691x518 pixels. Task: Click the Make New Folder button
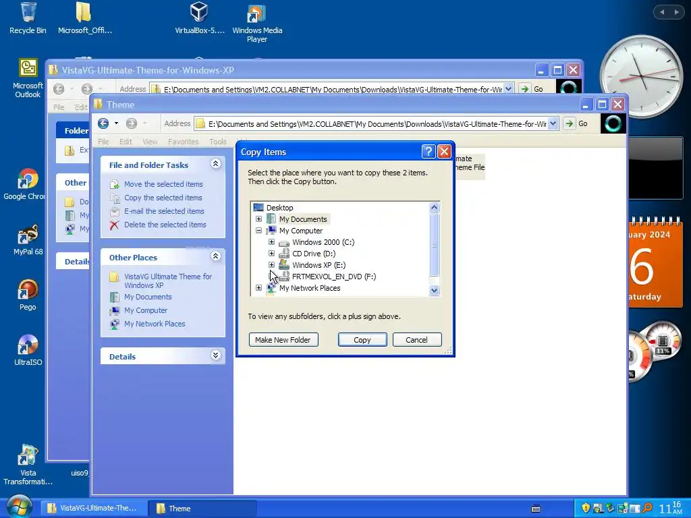tap(283, 340)
